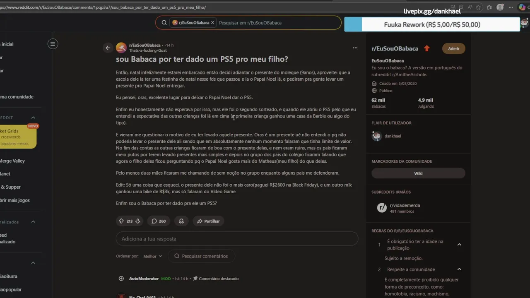Go back using the post back arrow
This screenshot has height=298, width=530.
(x=108, y=48)
